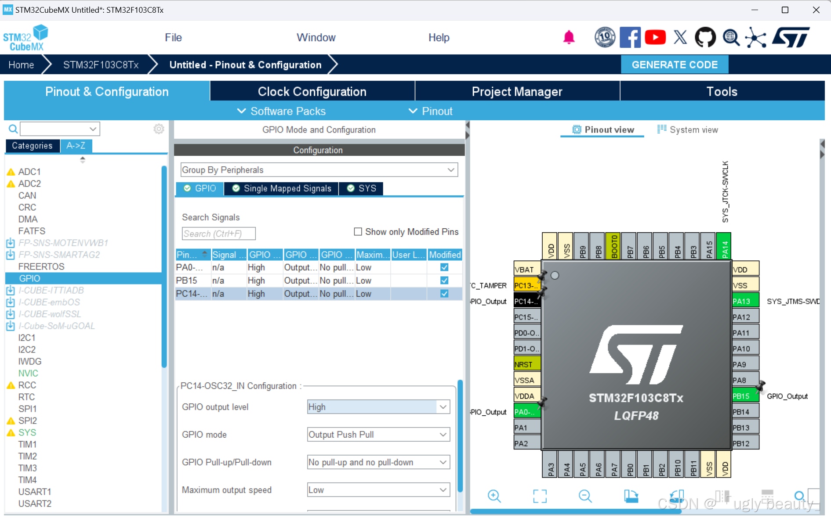Screen dimensions: 831x518
Task: Click the configuration panel vertical scrollbar
Action: pos(460,436)
